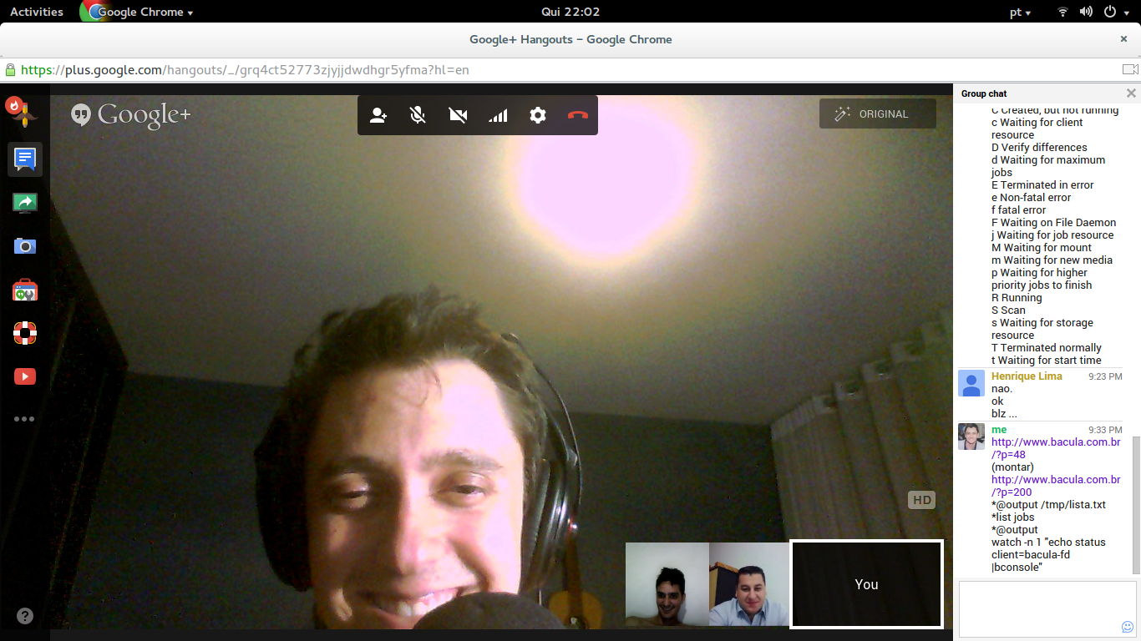Open the Hangouts settings gear
Screen dimensions: 1141x641
[x=538, y=115]
